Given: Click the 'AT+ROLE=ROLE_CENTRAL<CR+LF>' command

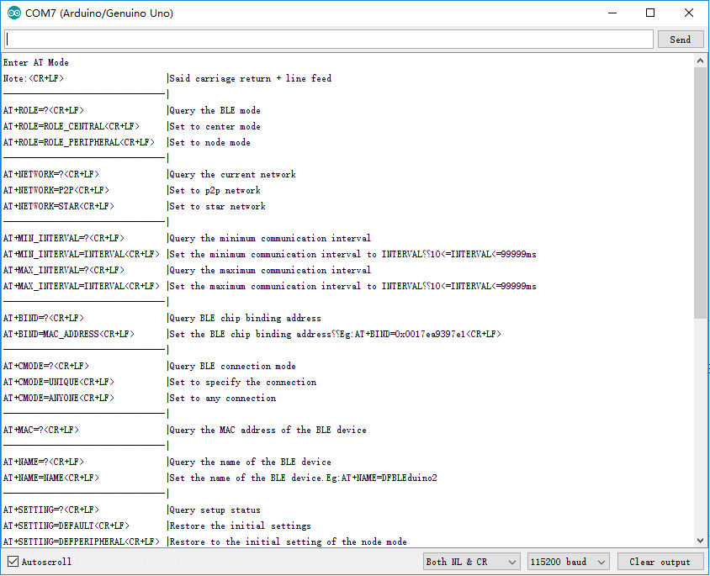Looking at the screenshot, I should tap(72, 126).
